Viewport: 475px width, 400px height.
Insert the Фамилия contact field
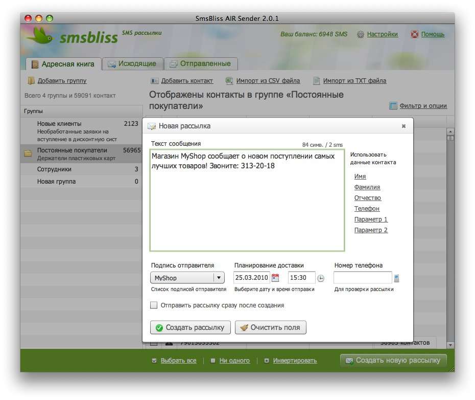click(x=367, y=187)
